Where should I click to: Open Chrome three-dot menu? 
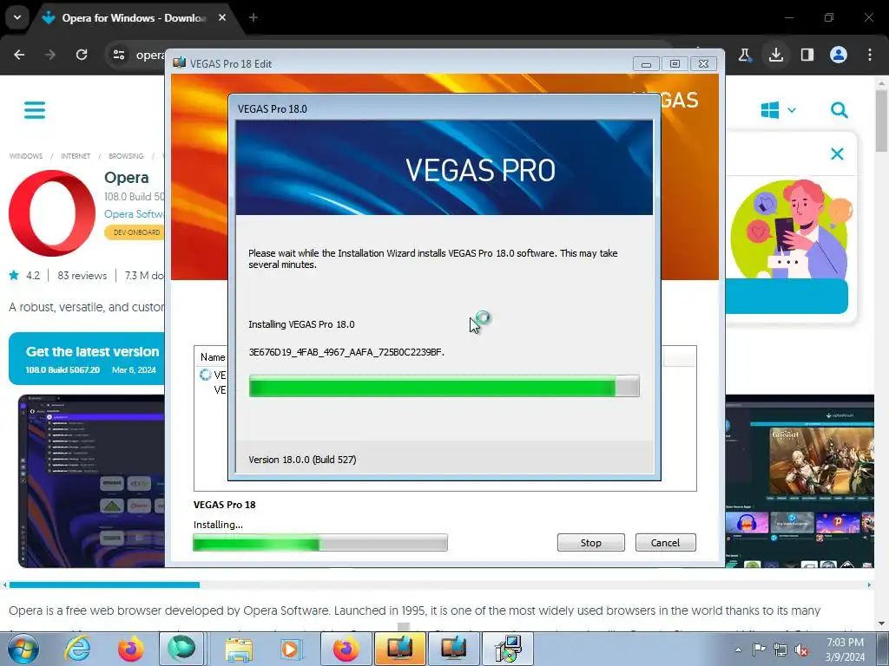(x=870, y=55)
